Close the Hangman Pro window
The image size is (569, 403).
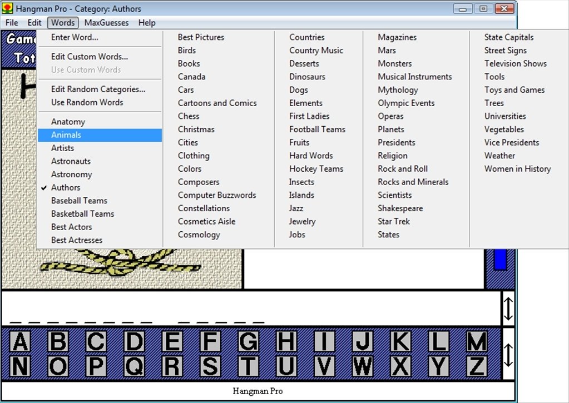(x=504, y=9)
